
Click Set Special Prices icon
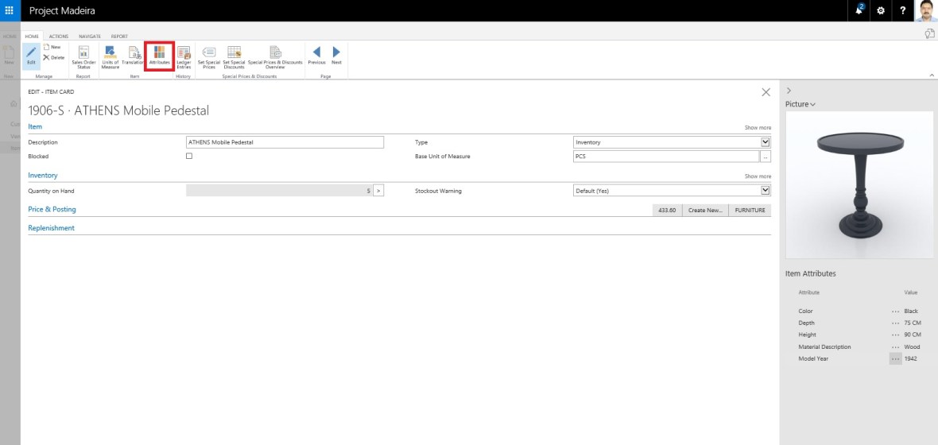point(209,56)
